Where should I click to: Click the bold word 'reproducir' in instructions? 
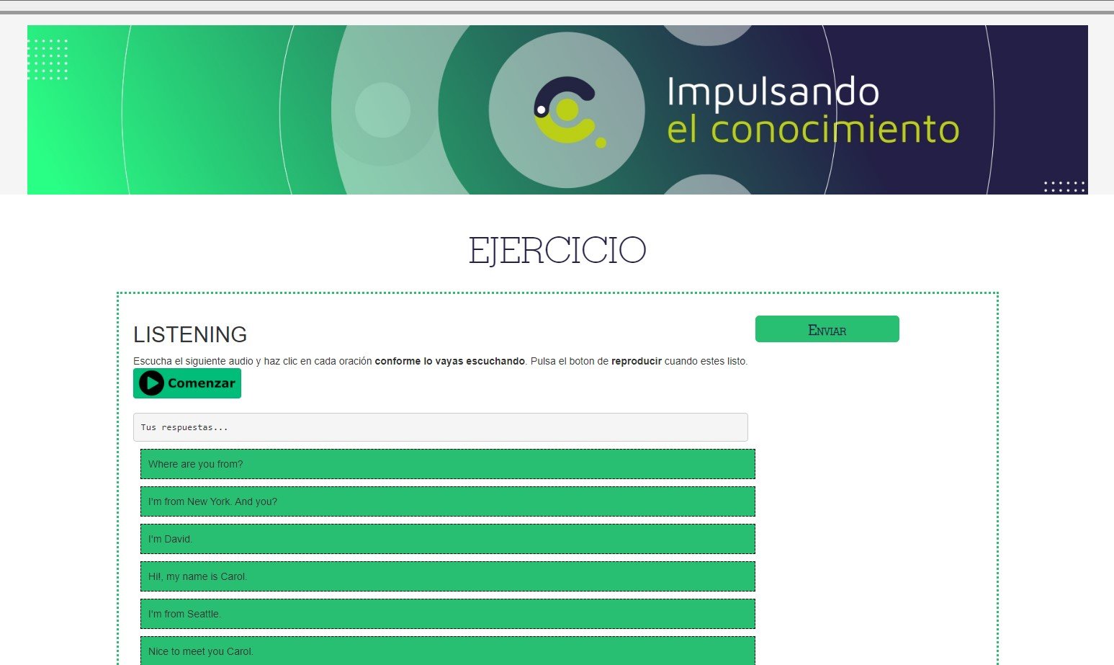tap(636, 361)
